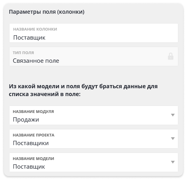Click the НАЗВАНИЕ КОЛОНКИ label
This screenshot has width=187, height=180.
(x=35, y=29)
